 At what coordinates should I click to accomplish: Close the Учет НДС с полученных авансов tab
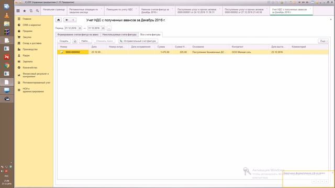[310, 9]
